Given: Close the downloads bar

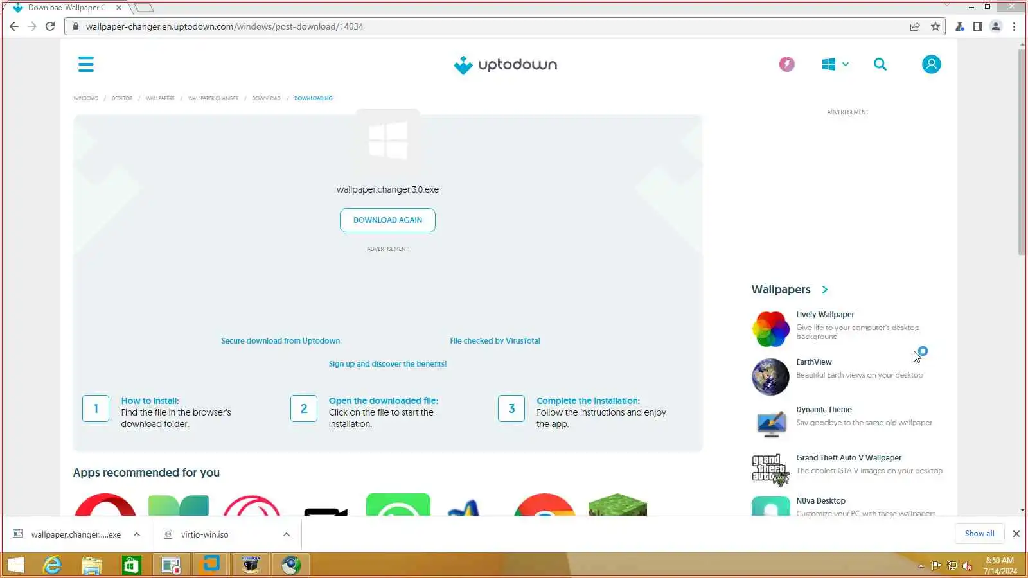Looking at the screenshot, I should coord(1016,534).
